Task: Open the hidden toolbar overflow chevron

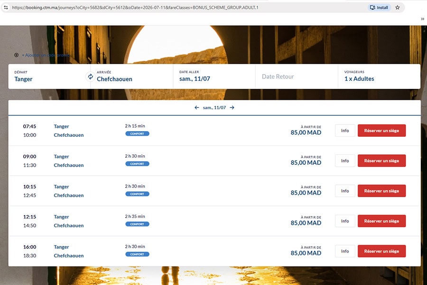Action: click(422, 19)
